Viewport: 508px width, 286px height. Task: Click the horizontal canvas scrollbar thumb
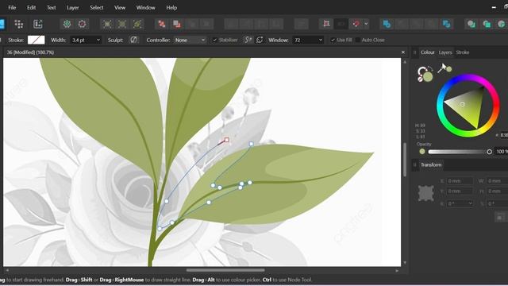pyautogui.click(x=225, y=270)
